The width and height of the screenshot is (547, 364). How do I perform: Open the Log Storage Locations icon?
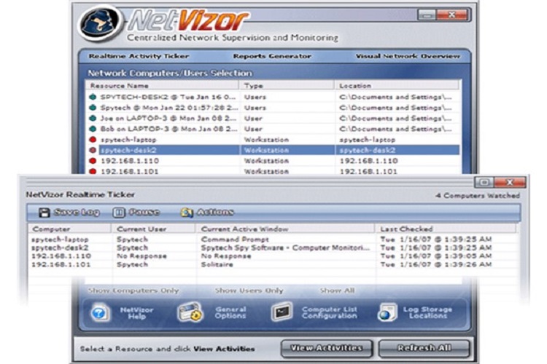pyautogui.click(x=387, y=312)
